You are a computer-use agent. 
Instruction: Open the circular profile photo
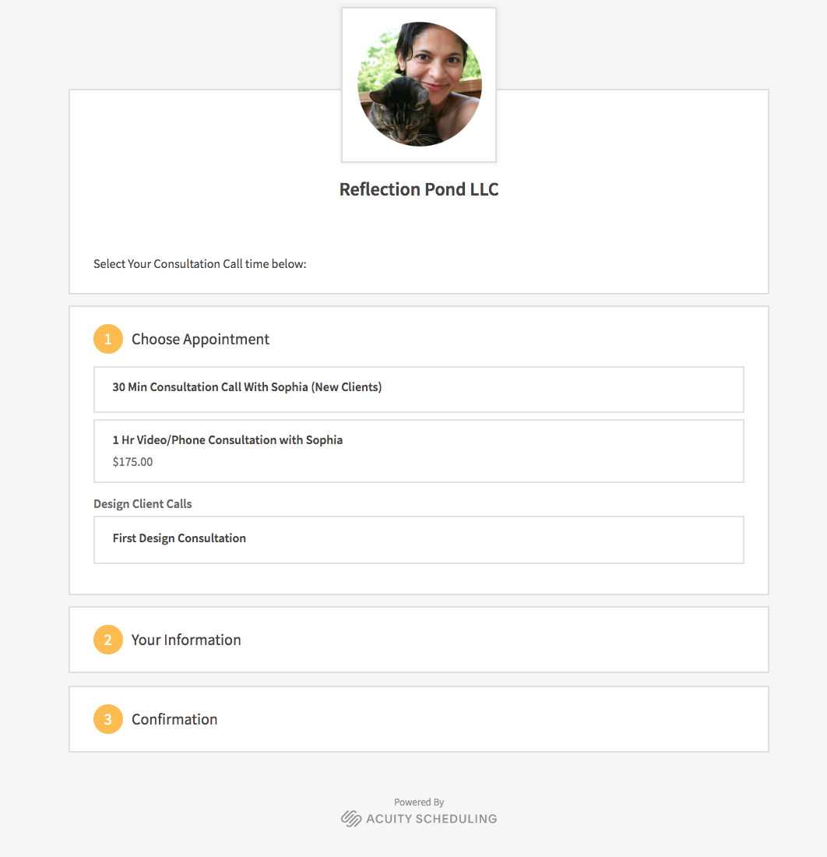(419, 84)
